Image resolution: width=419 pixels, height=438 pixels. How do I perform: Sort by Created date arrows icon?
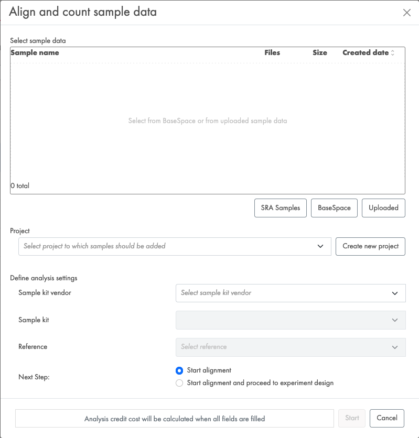point(392,53)
